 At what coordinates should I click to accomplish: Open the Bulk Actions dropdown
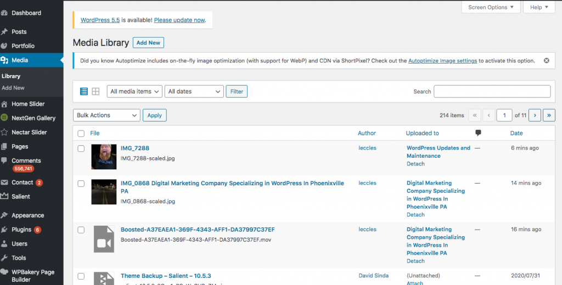pyautogui.click(x=106, y=115)
